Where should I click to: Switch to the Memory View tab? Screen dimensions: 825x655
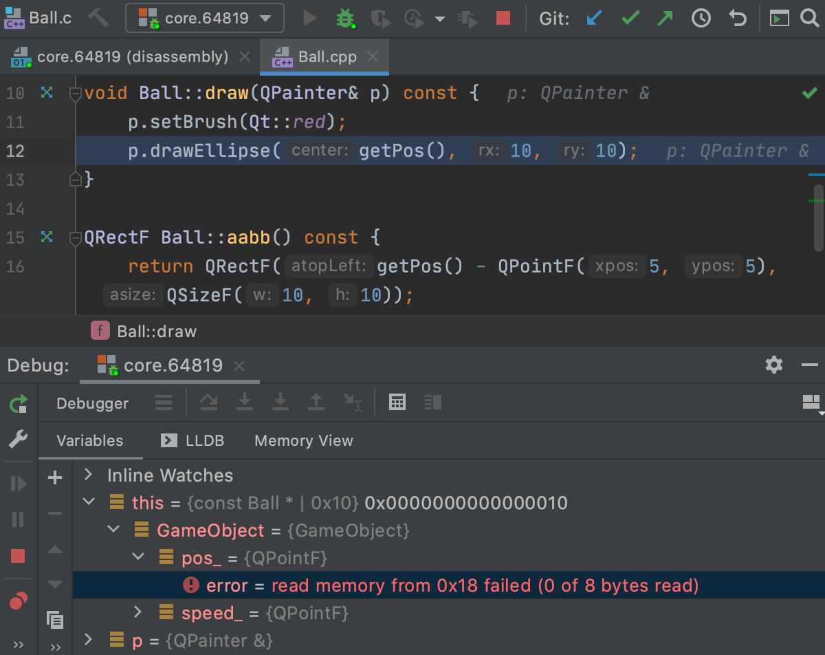click(303, 440)
